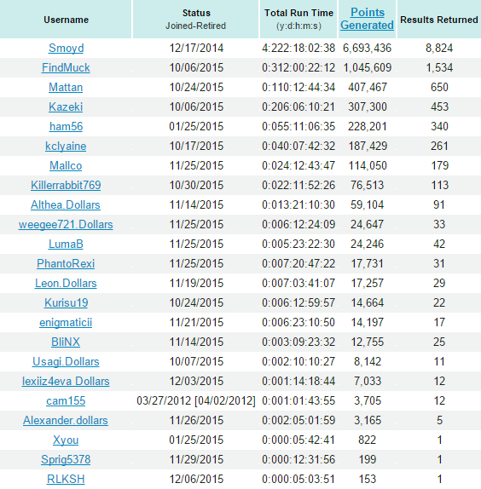
Task: Open the enigmaticii profile link
Action: [x=66, y=323]
